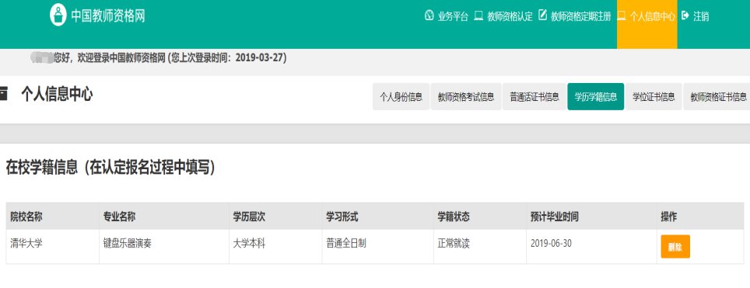Click the 中国教师资格网 logo icon
Screen dimensions: 750x288
pyautogui.click(x=58, y=16)
